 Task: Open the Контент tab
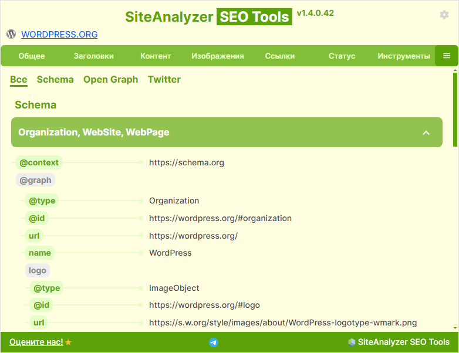pos(156,56)
